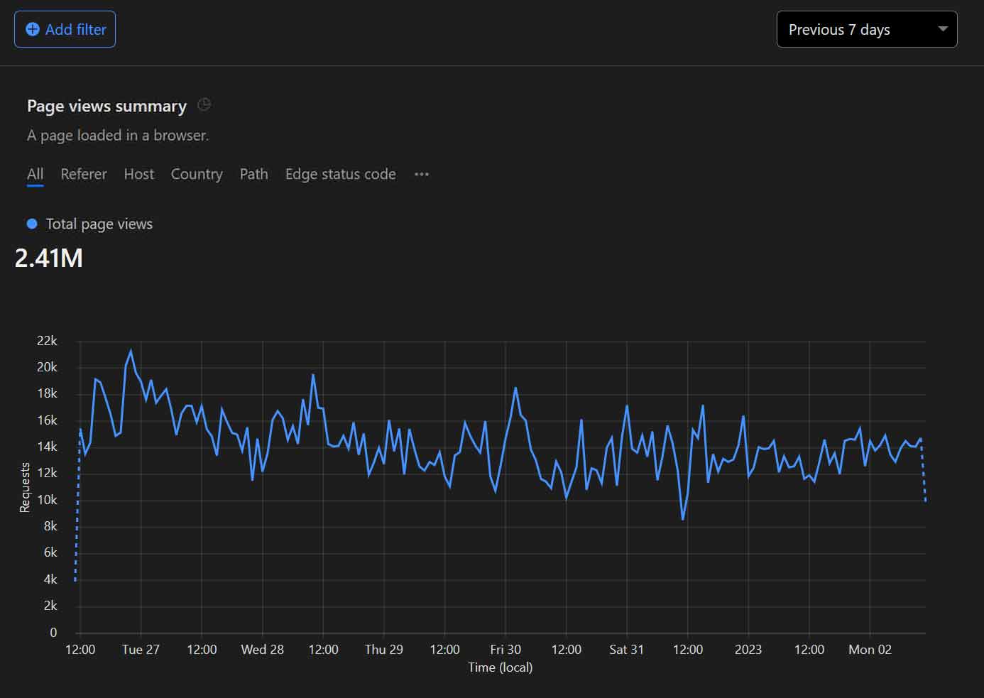The height and width of the screenshot is (698, 984).
Task: Select the All tab
Action: click(35, 174)
